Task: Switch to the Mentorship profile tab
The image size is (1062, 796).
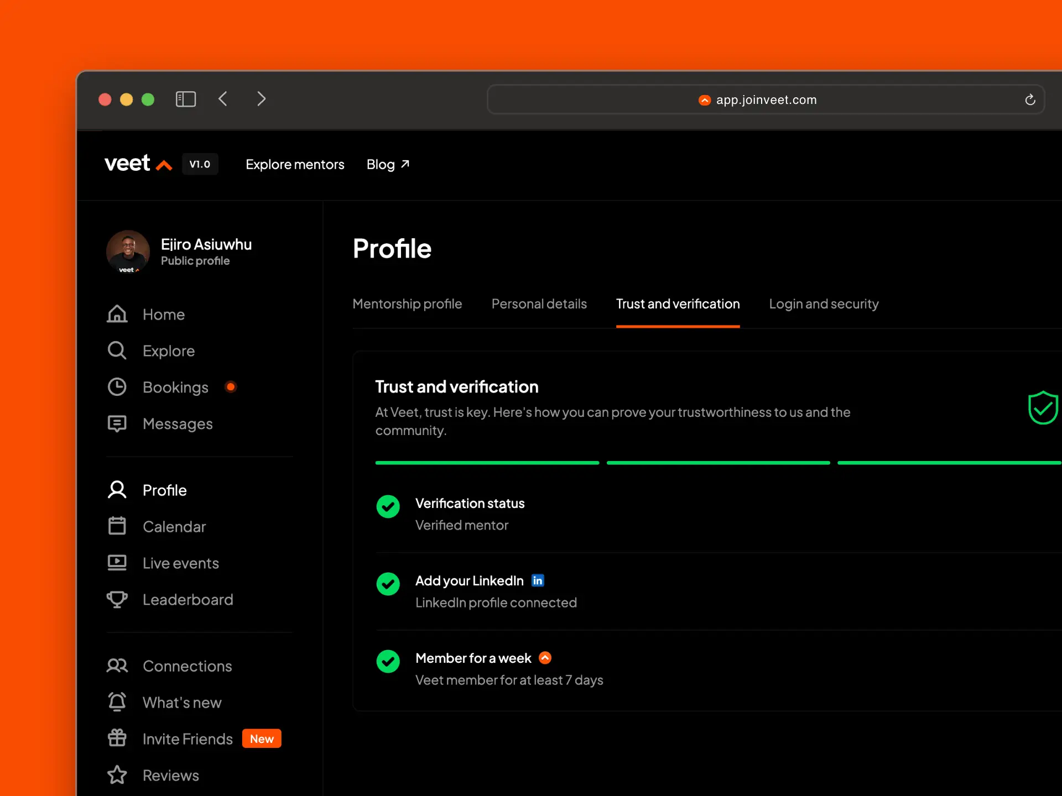Action: pos(407,304)
